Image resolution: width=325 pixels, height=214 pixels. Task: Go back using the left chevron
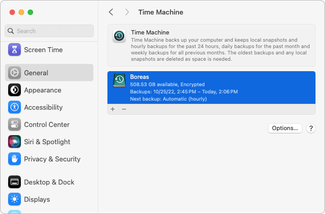(111, 12)
